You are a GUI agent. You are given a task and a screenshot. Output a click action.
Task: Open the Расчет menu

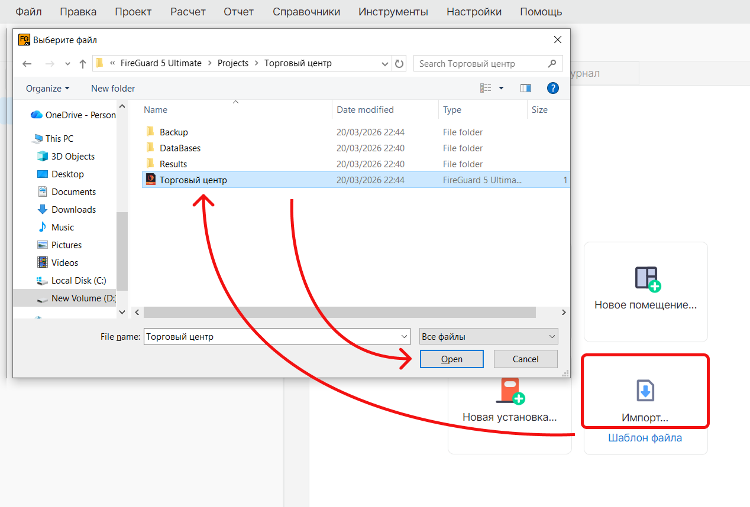pos(188,12)
